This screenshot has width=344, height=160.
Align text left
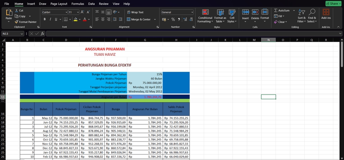[97, 19]
